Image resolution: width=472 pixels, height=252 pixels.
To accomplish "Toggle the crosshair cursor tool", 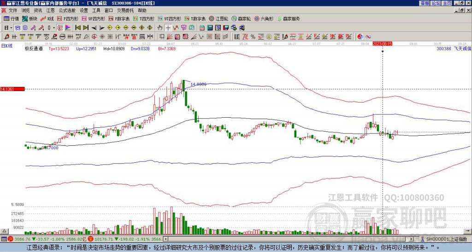I will 168,28.
